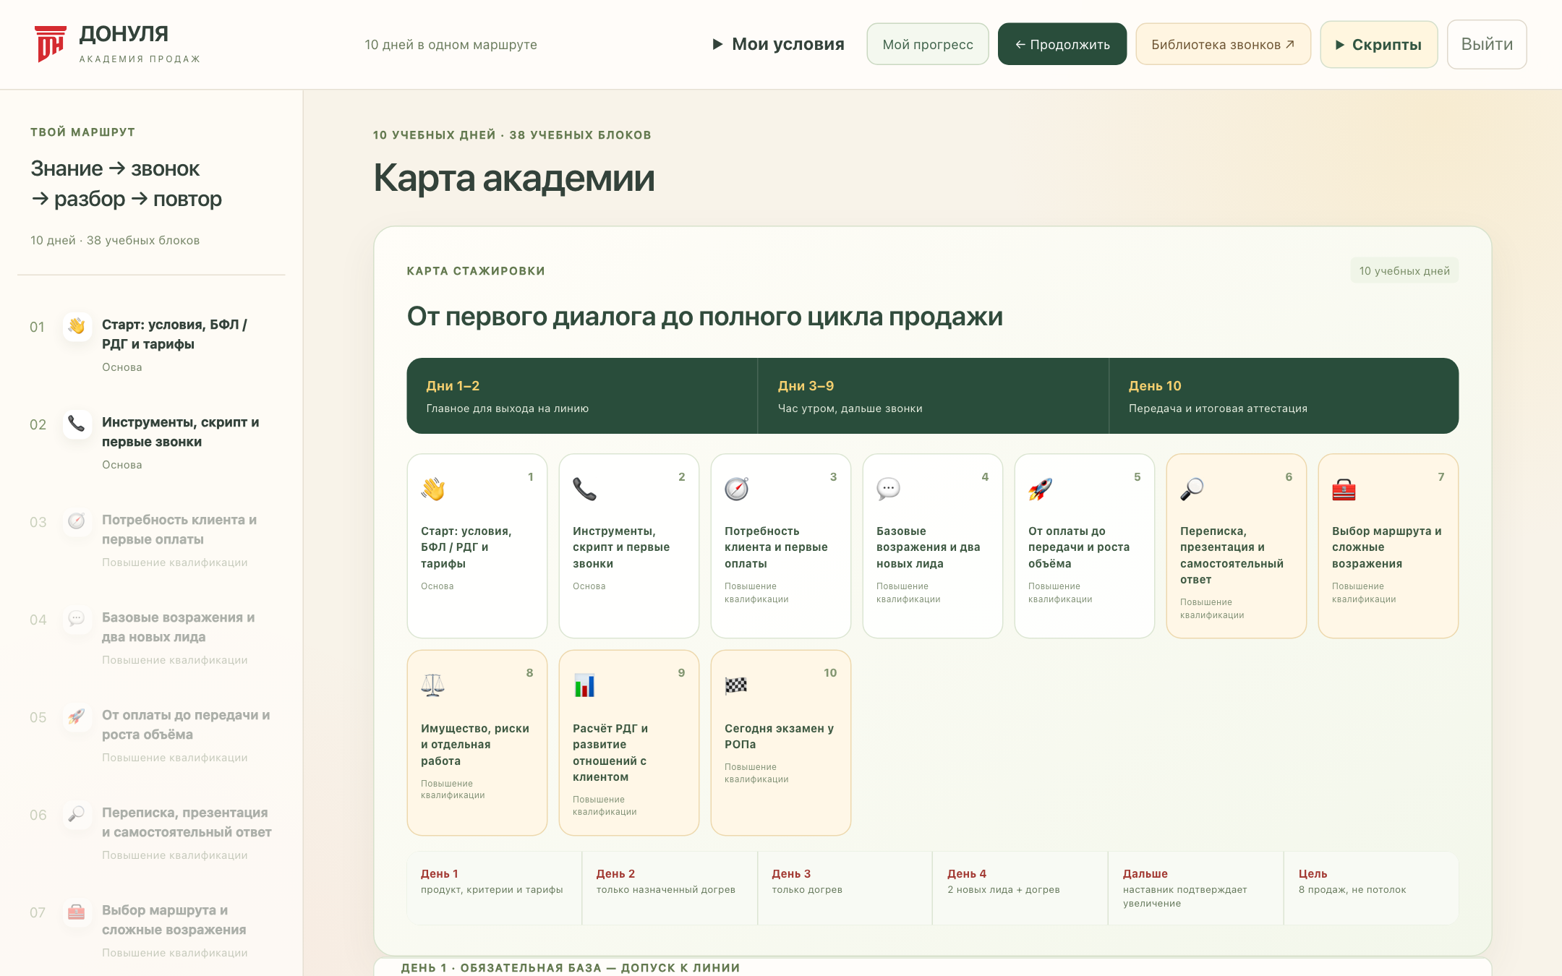
Task: Open card Базовые возражения и два новых лида
Action: click(x=933, y=546)
